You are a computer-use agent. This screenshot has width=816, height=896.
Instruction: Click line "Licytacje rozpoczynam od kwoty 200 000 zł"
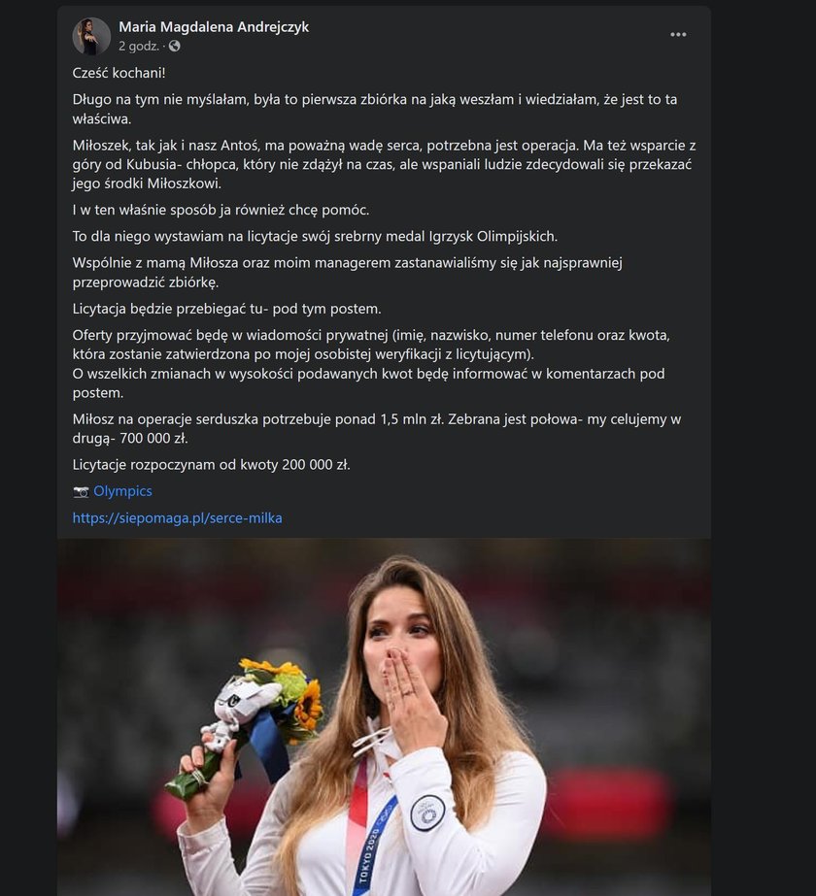pyautogui.click(x=211, y=465)
